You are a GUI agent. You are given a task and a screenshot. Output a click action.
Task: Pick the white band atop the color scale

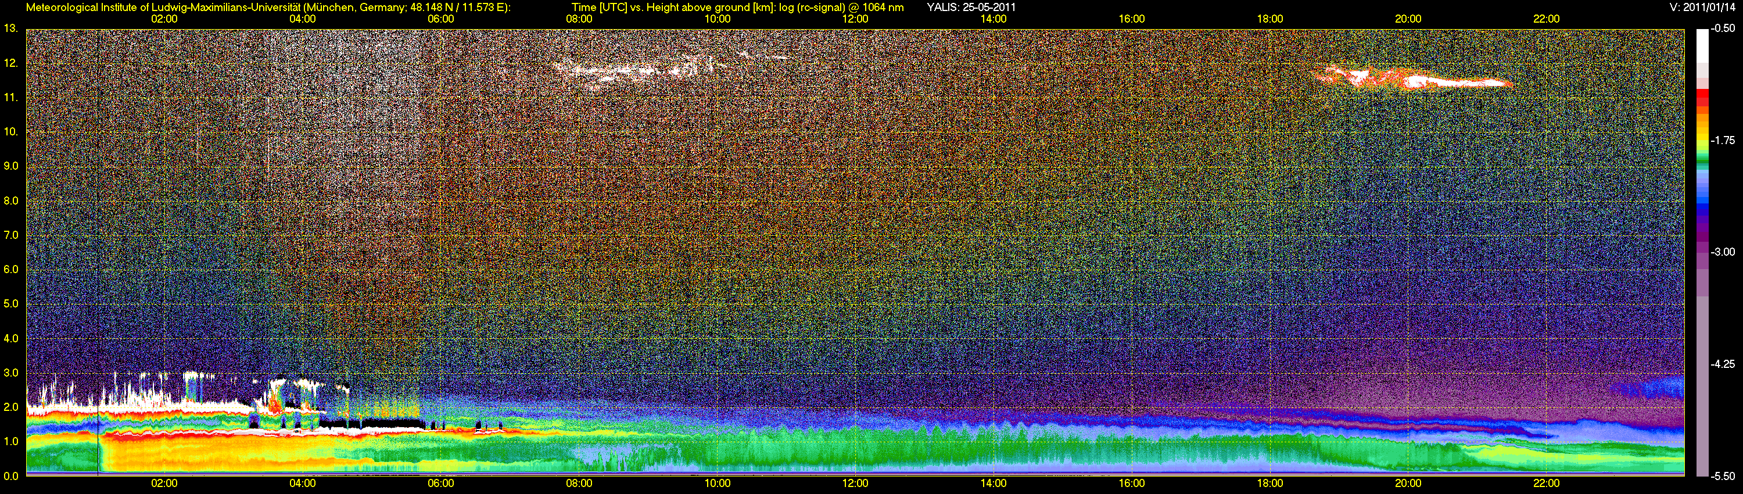(1702, 46)
